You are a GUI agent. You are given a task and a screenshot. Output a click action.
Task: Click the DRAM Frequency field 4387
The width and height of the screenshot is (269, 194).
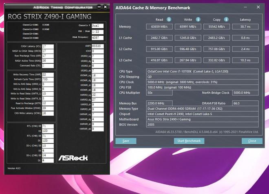(98, 38)
